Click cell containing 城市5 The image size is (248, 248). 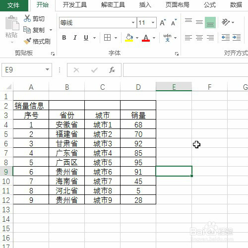point(103,162)
